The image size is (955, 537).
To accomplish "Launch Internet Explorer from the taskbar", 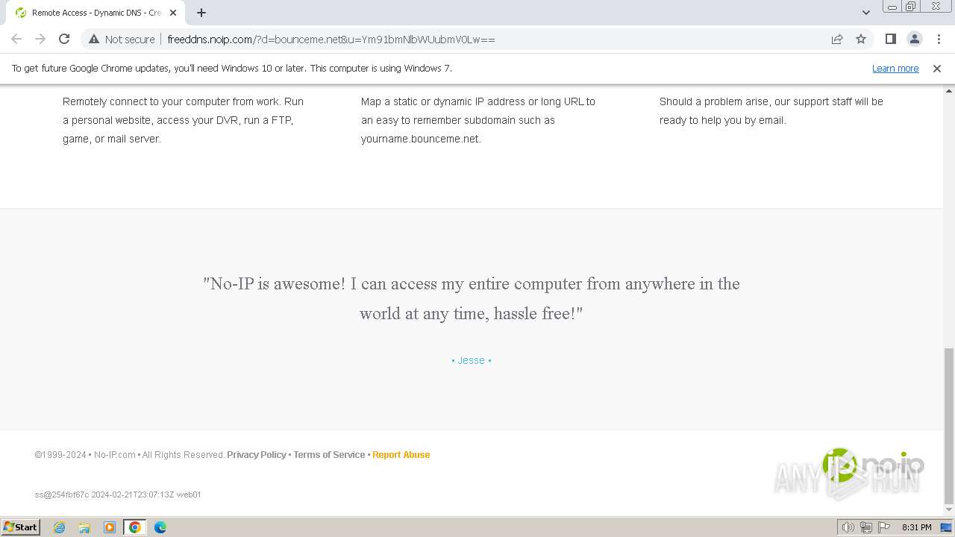I will pos(60,527).
